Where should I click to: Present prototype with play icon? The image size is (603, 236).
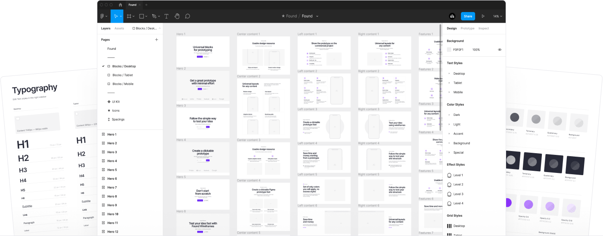click(483, 16)
